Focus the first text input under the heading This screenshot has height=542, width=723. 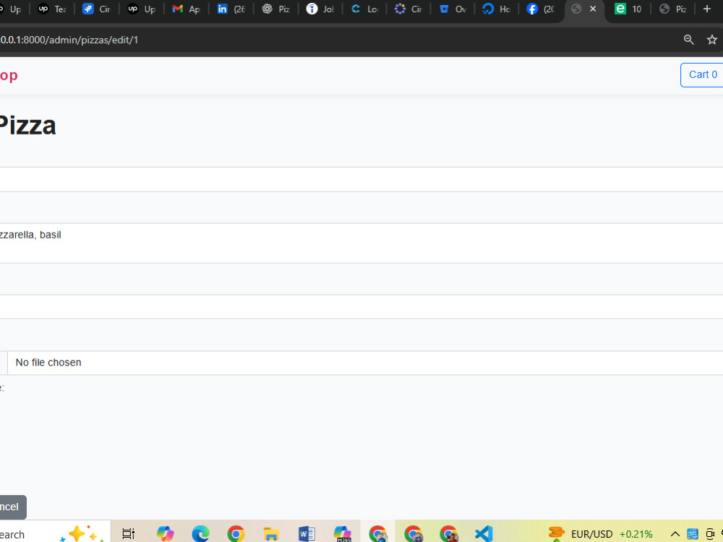tap(361, 179)
